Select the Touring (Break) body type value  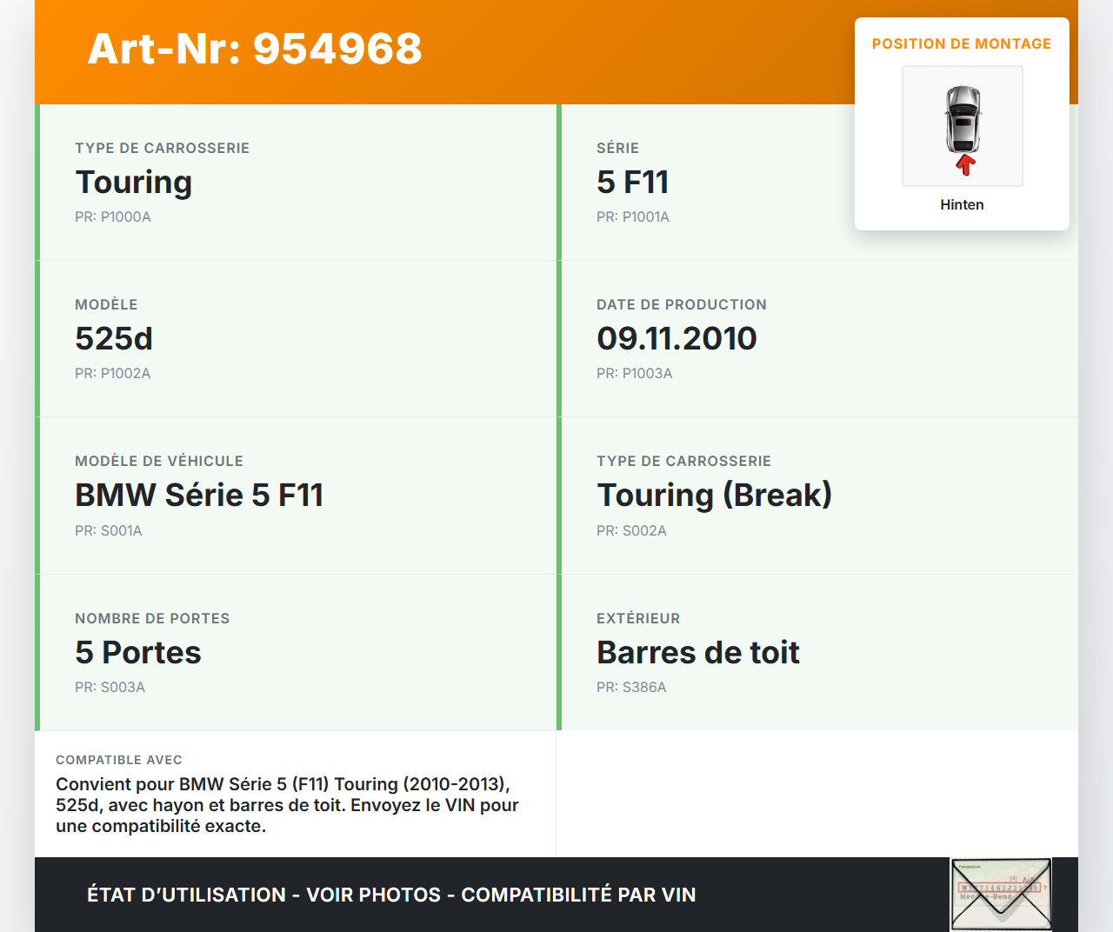[x=714, y=495]
